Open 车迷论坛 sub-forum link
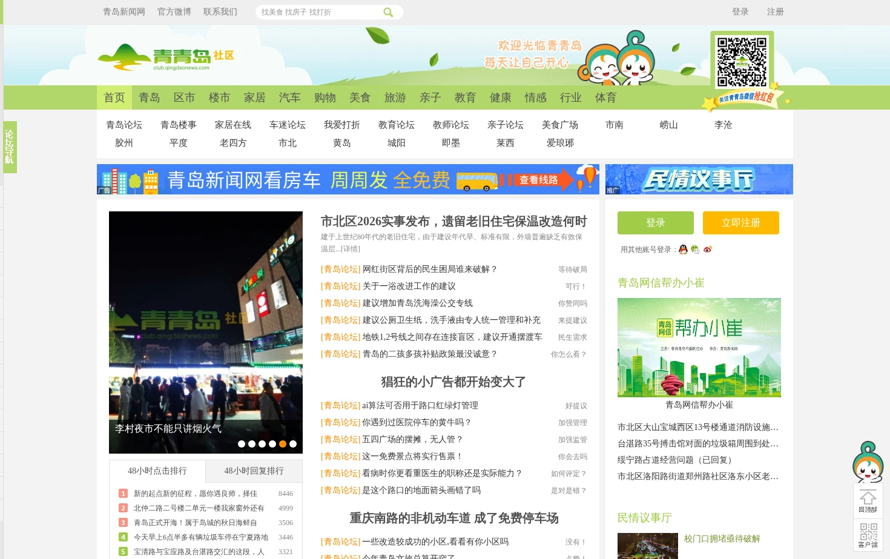This screenshot has height=559, width=890. pos(288,125)
